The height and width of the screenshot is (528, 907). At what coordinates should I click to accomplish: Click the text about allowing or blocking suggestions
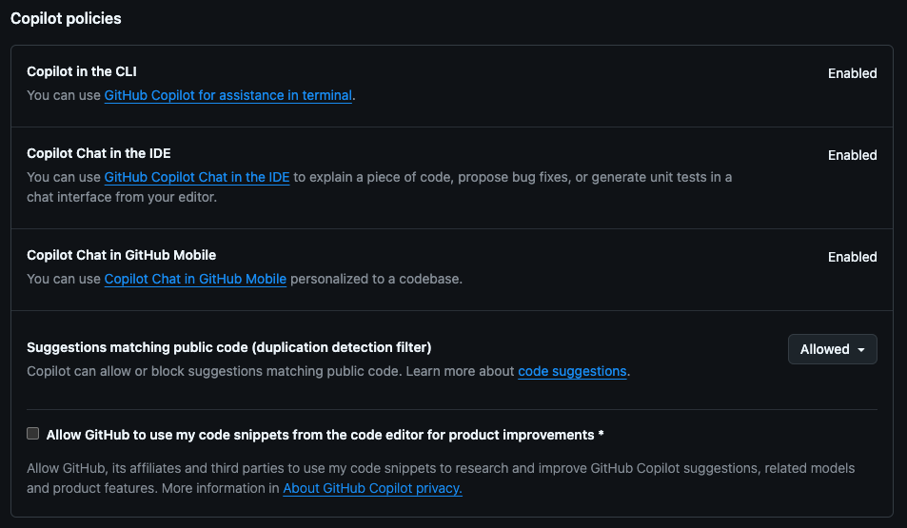[x=257, y=372]
